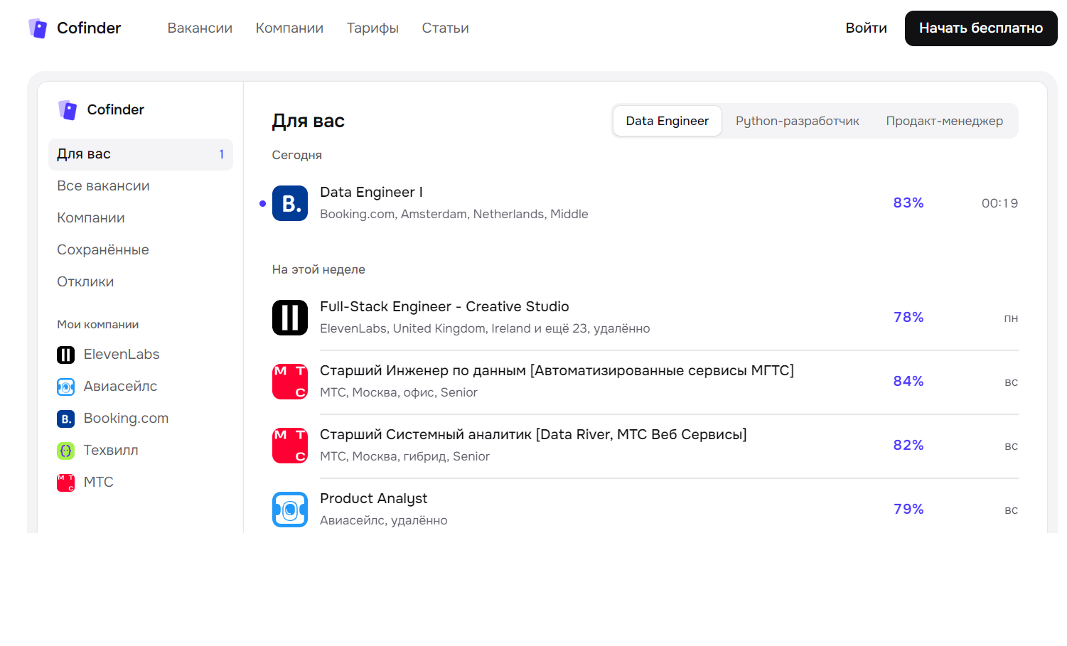Viewport: 1067px width, 646px height.
Task: Open the Product Analyst vacancy title
Action: click(x=373, y=498)
